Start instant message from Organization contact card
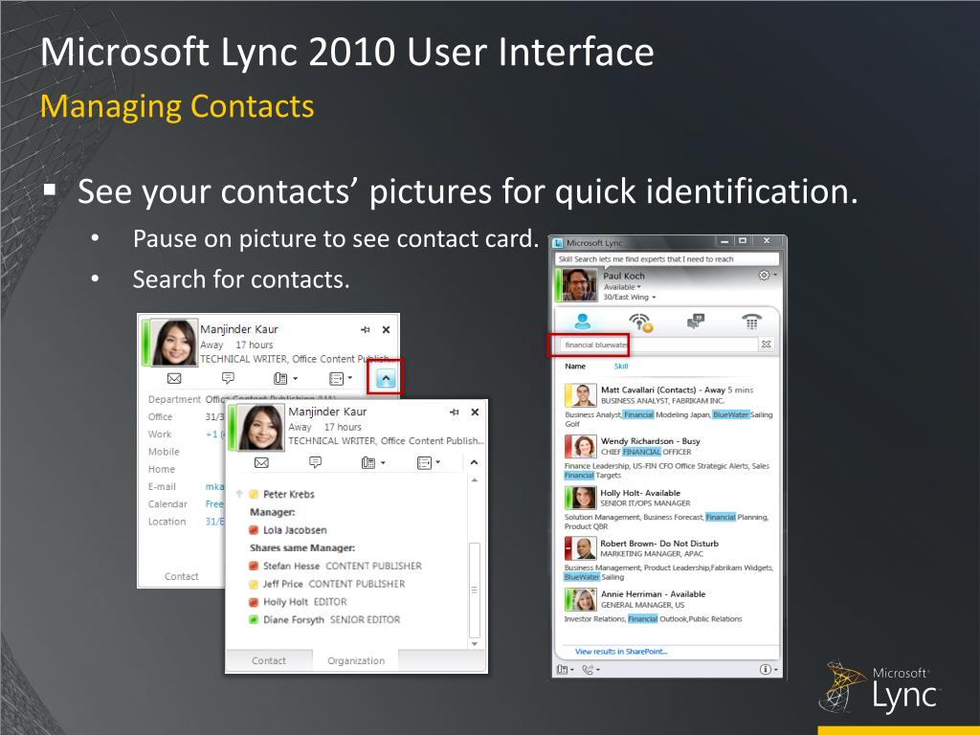Viewport: 980px width, 735px height. tap(316, 462)
